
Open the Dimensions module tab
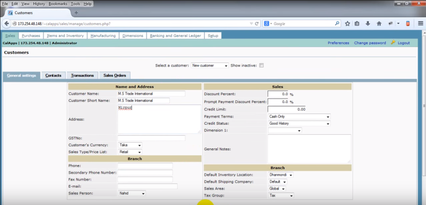[x=133, y=35]
